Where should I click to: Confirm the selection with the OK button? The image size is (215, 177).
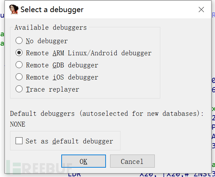(83, 161)
